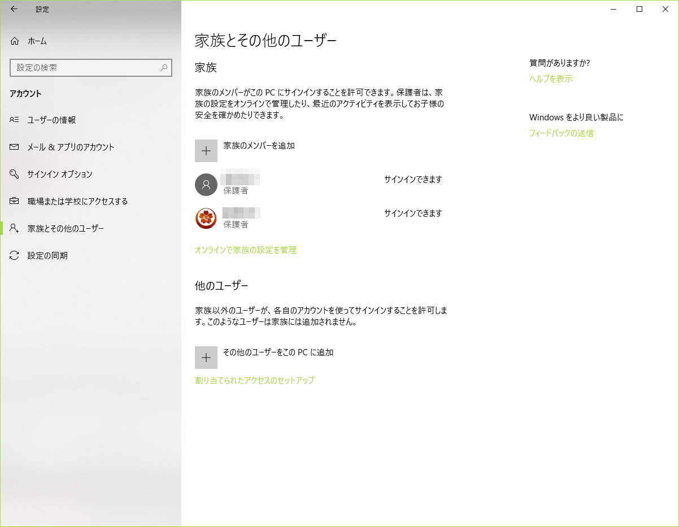The width and height of the screenshot is (679, 527).
Task: Open フィードバックの送信 link
Action: 561,133
